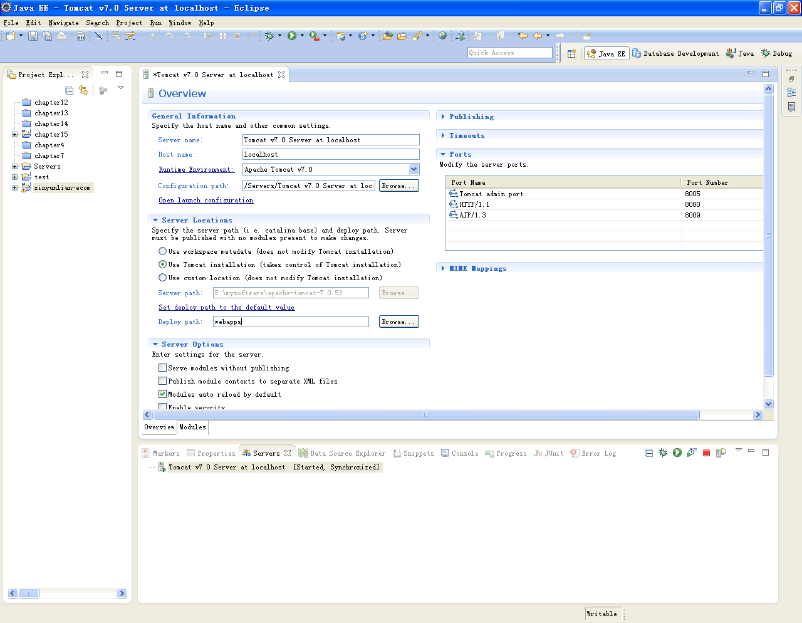Collapse all in Servers view toolbar
Viewport: 802px width, 623px height.
(x=648, y=453)
